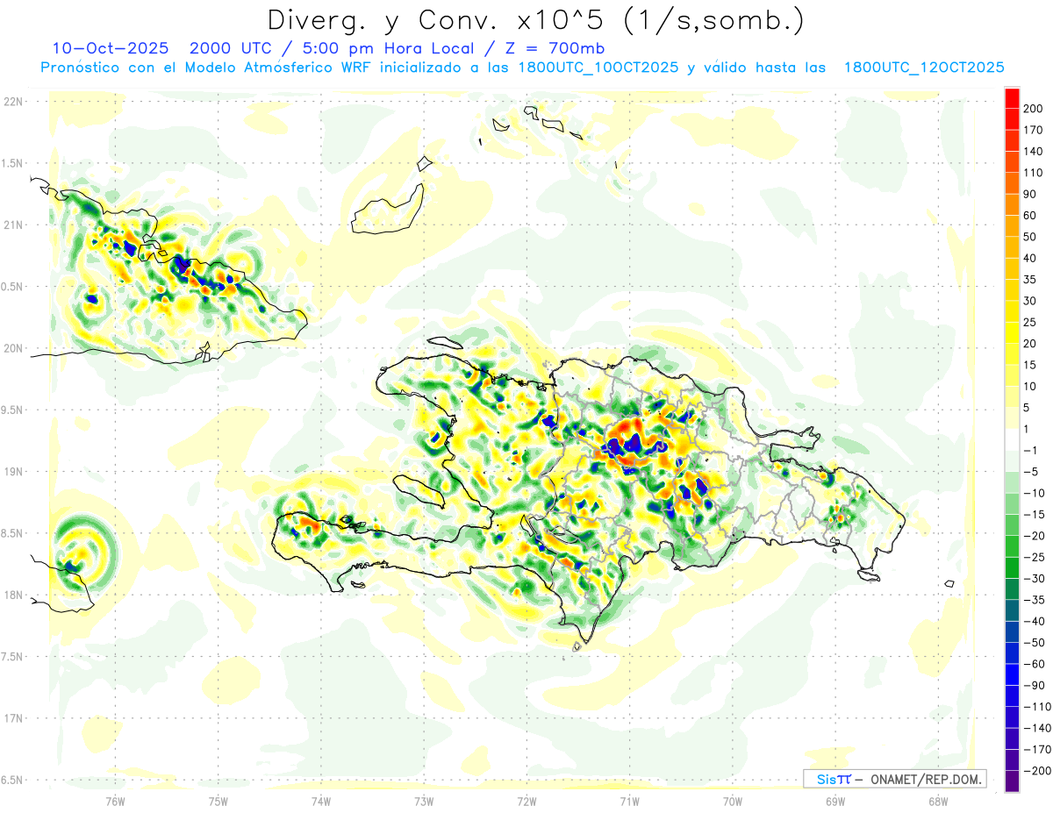Click the '6.5N' latitude label
Viewport: 1053px width, 813px height.
12,780
